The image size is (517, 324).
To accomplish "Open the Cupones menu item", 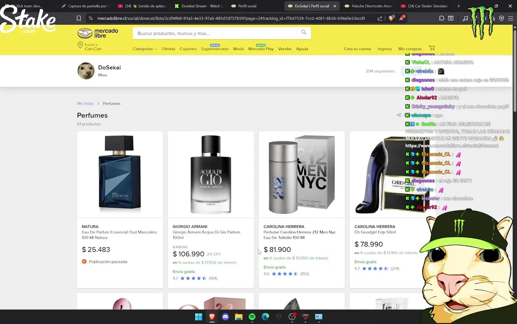I will 188,49.
